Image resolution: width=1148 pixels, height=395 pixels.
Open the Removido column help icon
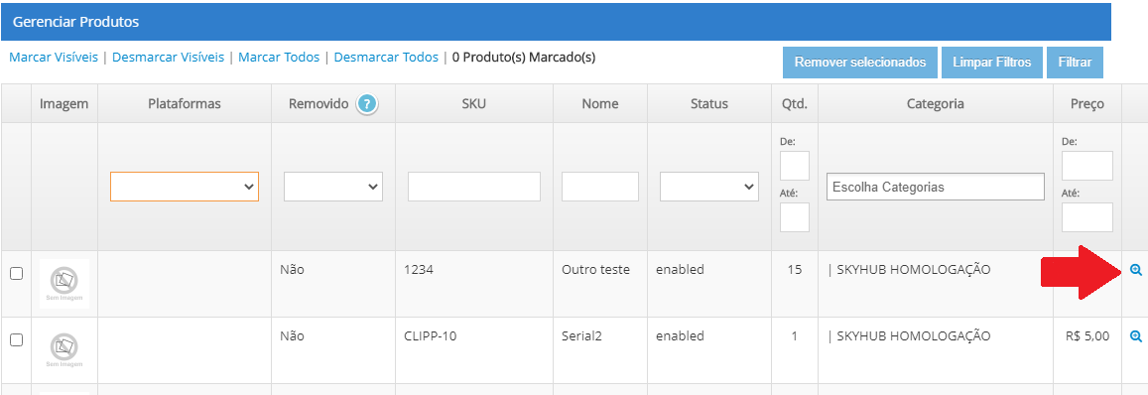(367, 104)
